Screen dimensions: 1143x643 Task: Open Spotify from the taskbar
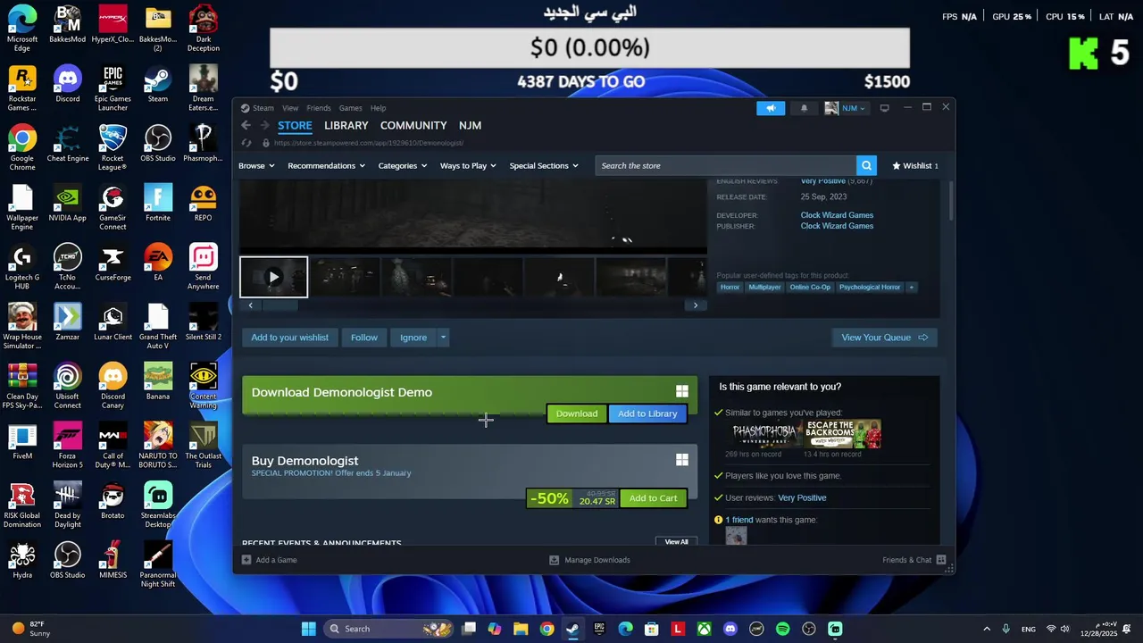pos(783,629)
